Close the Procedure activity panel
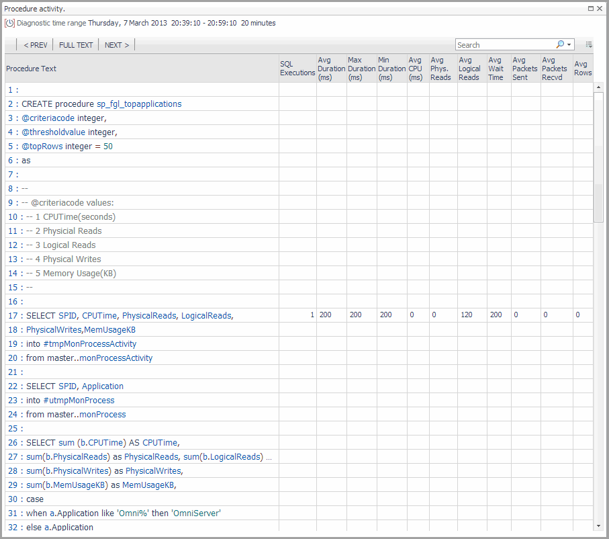 tap(600, 9)
